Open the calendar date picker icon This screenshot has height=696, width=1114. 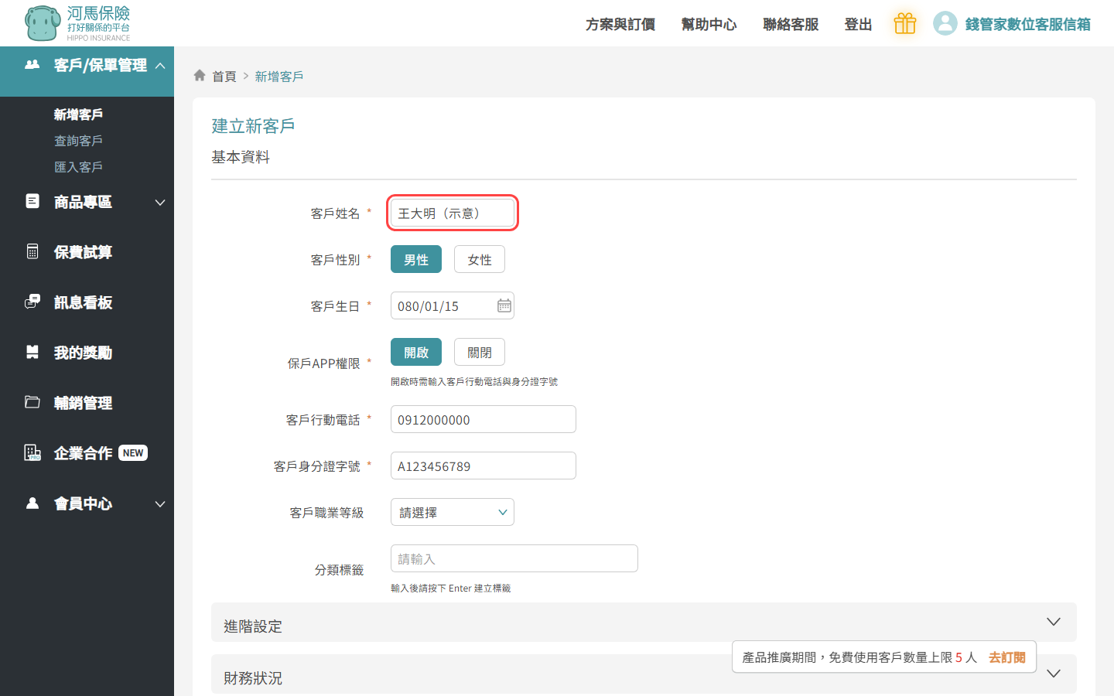504,306
